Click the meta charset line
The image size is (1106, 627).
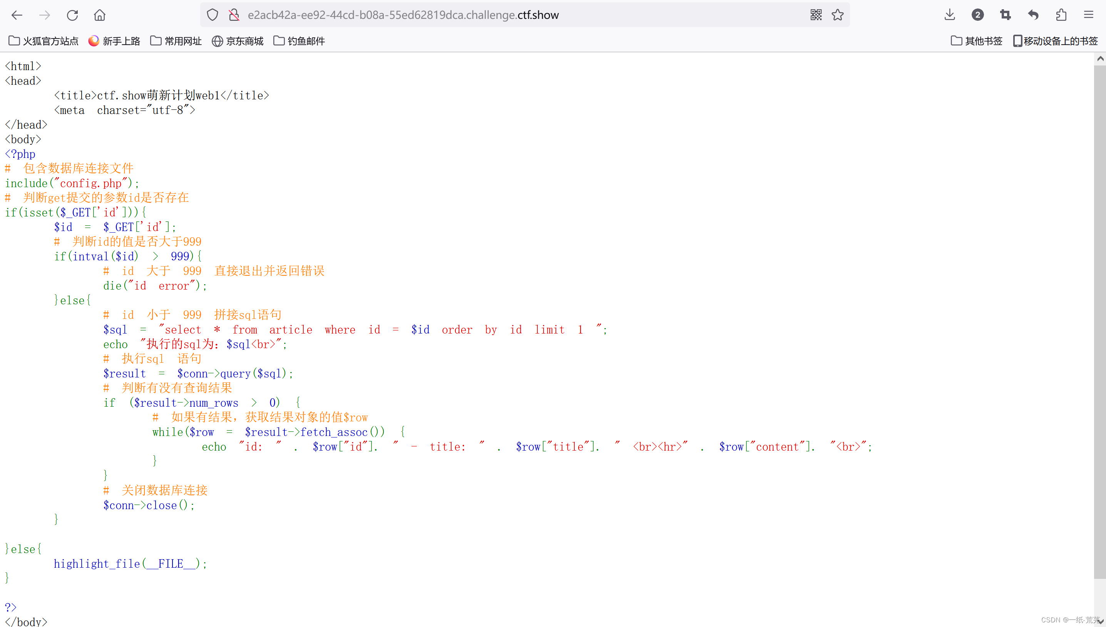pos(124,110)
